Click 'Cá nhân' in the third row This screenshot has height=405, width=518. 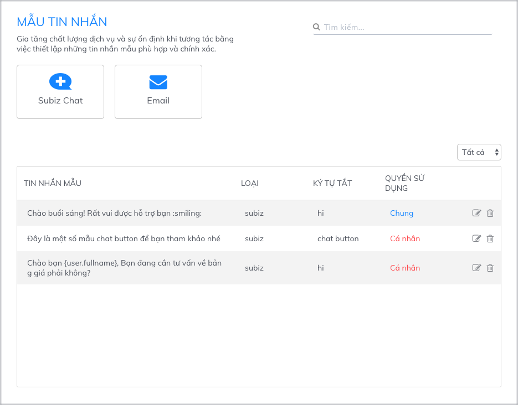[x=405, y=268]
